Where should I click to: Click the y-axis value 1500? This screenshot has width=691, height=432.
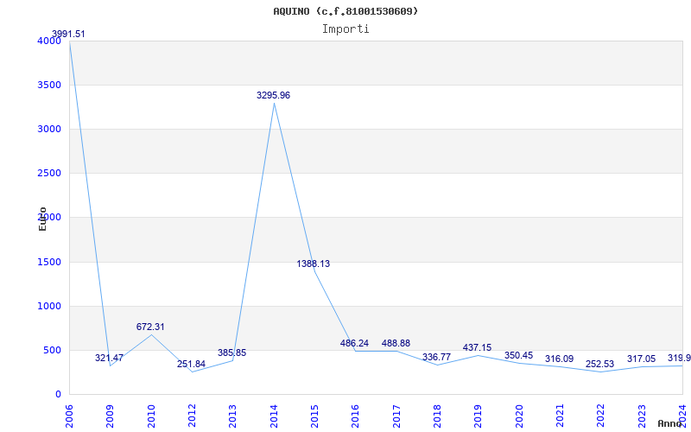tap(49, 263)
